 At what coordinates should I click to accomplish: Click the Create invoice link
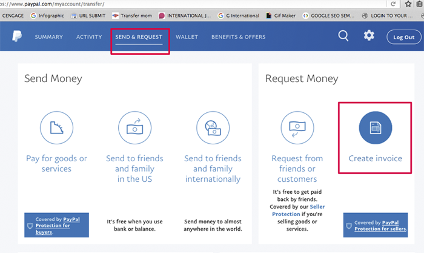coord(376,158)
